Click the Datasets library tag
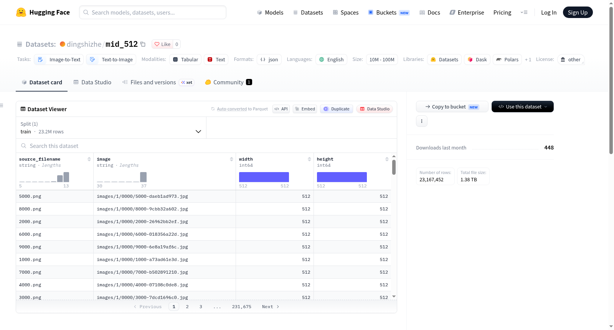The width and height of the screenshot is (614, 330). click(x=444, y=59)
